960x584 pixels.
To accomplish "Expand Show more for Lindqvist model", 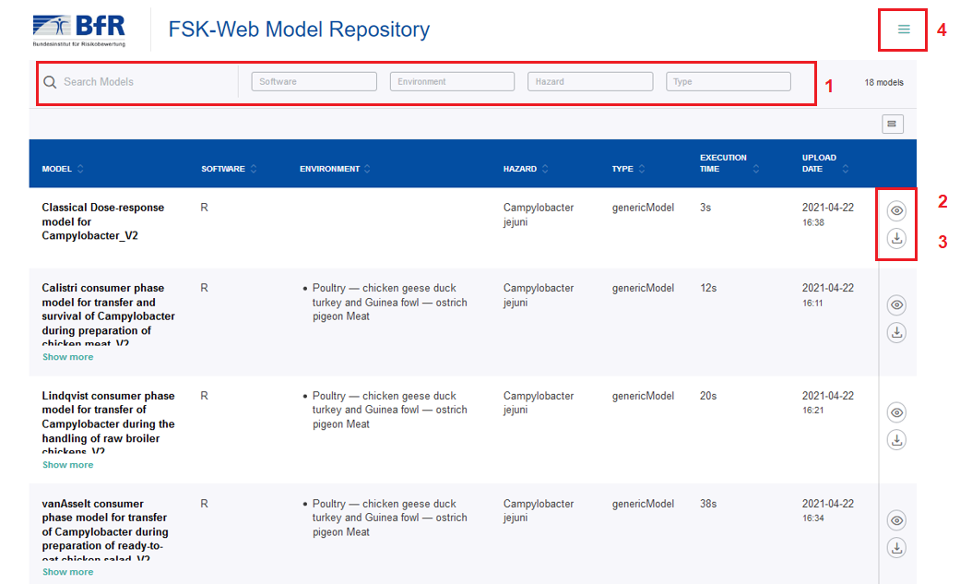I will coord(68,464).
